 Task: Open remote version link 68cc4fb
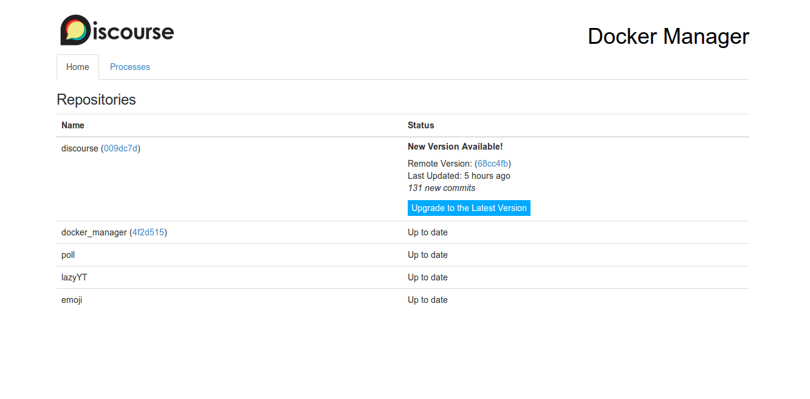(493, 164)
